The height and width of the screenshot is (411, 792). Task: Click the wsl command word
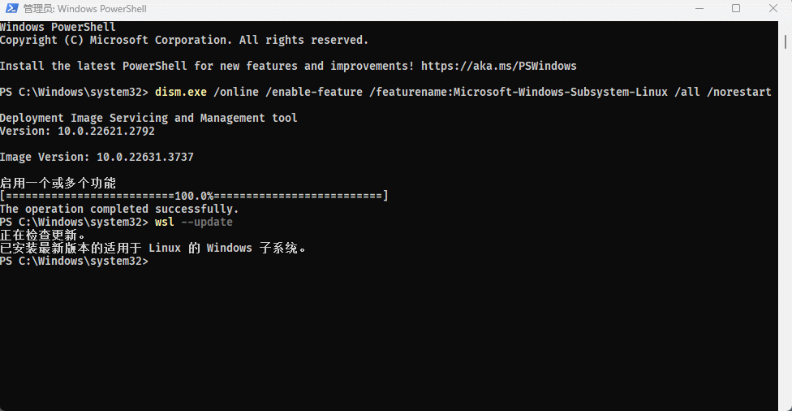[164, 222]
